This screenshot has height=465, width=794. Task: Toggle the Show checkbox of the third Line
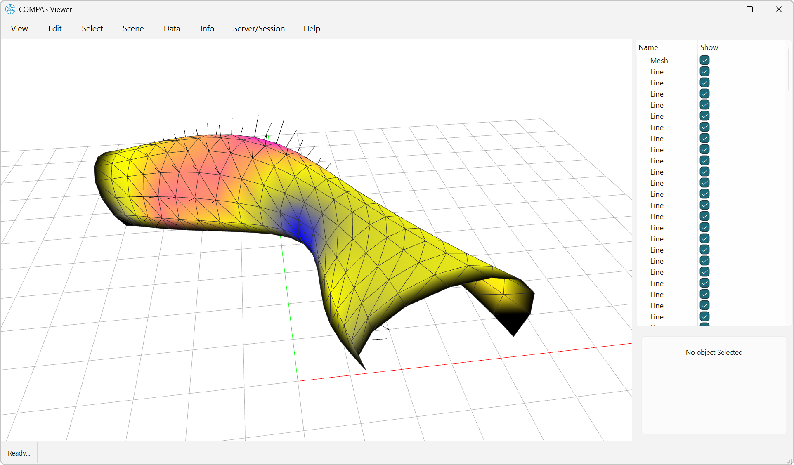pos(704,94)
